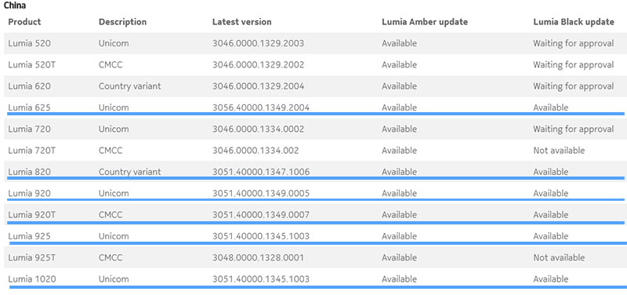Screen dimensions: 627x295
Task: Click Country variant in Lumia 620 row
Action: (x=130, y=86)
